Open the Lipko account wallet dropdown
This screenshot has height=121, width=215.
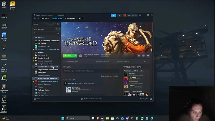point(130,15)
